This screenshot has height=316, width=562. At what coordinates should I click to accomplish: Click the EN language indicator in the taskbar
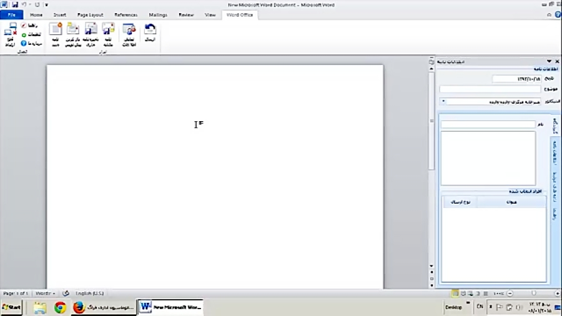480,307
